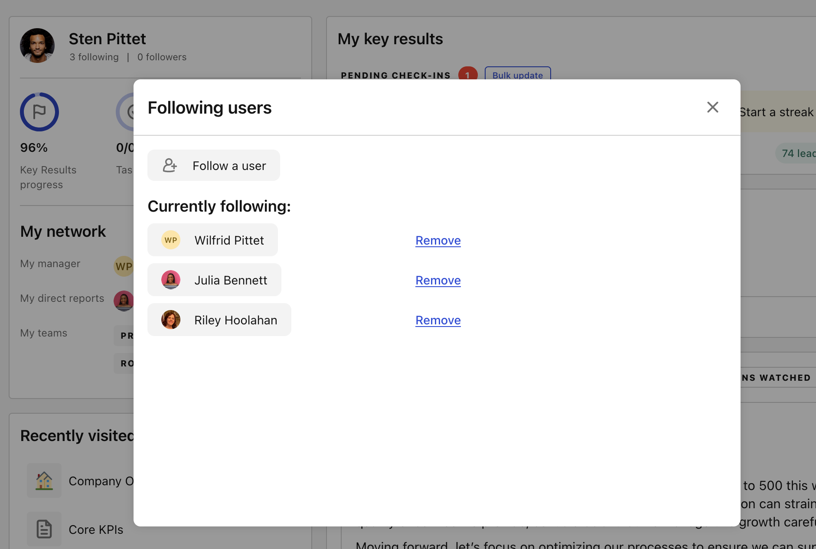This screenshot has height=549, width=816.
Task: Select the Wilfrid Pittet user chip
Action: point(212,240)
